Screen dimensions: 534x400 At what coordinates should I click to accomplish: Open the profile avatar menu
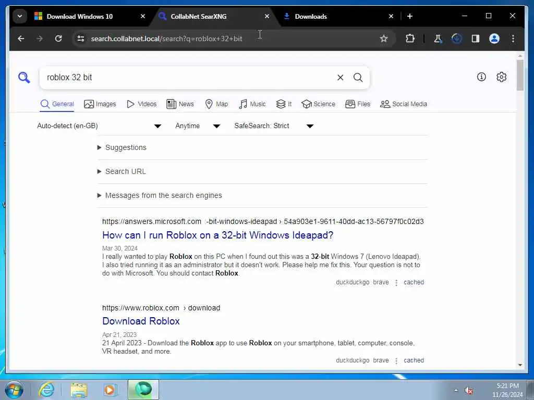pos(494,39)
